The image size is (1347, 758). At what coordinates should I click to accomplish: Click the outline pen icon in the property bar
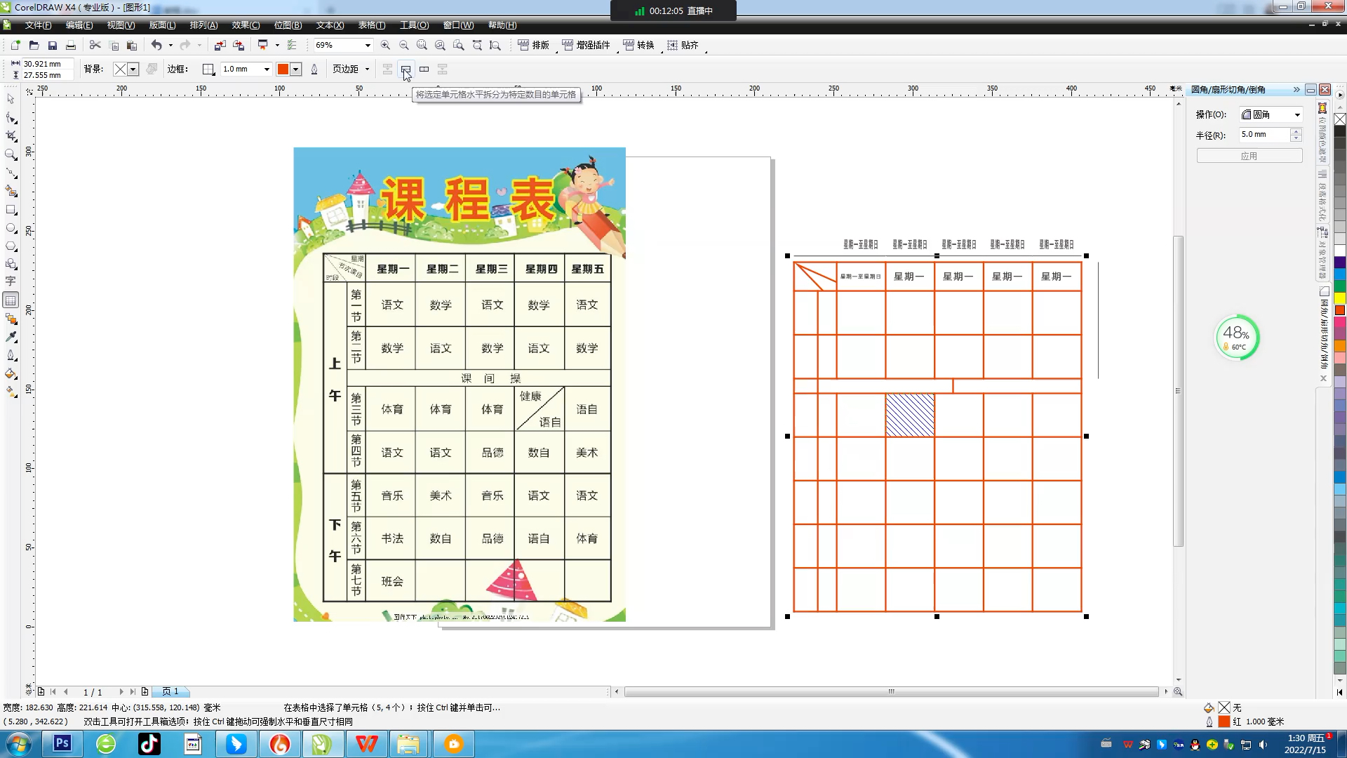point(314,69)
